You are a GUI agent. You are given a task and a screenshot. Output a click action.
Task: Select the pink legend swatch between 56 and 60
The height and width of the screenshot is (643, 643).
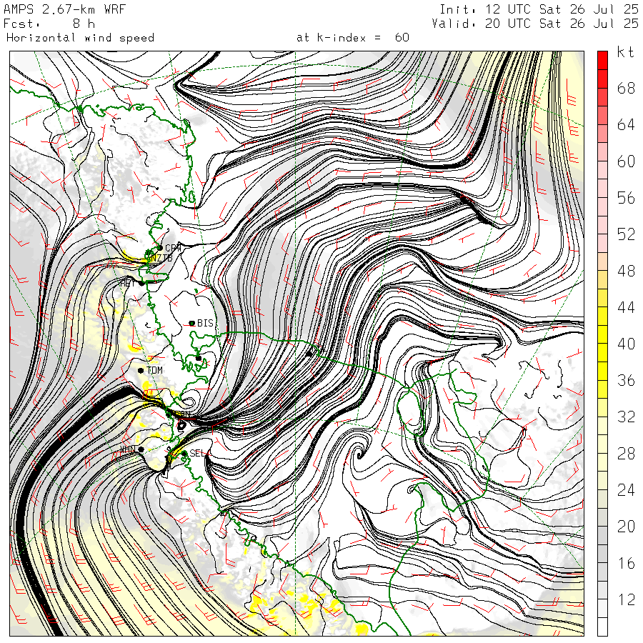pos(602,170)
